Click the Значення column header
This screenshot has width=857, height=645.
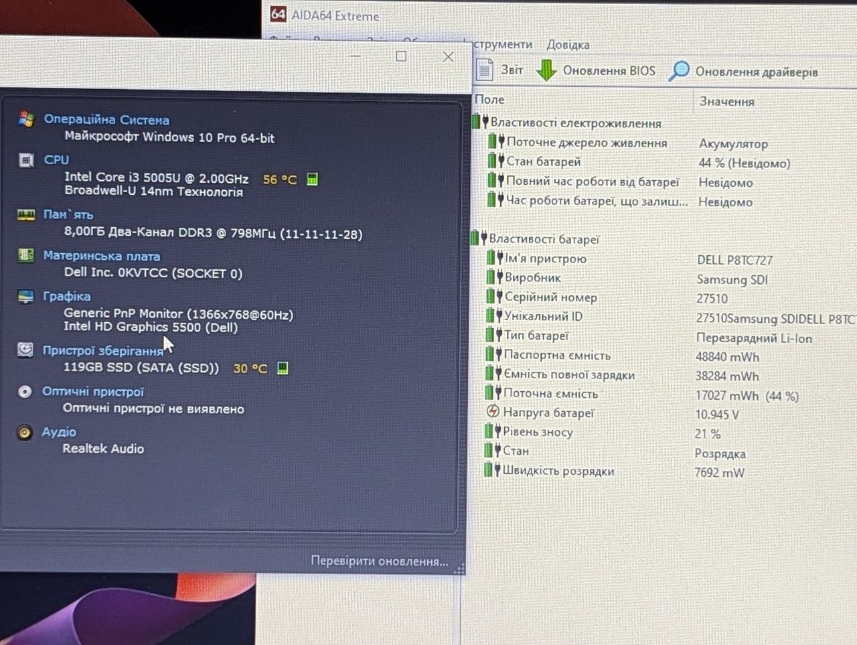point(727,102)
